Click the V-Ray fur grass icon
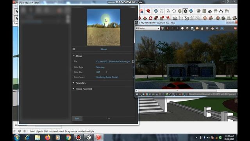Viewport: 250px width, 141px height. [x=192, y=18]
